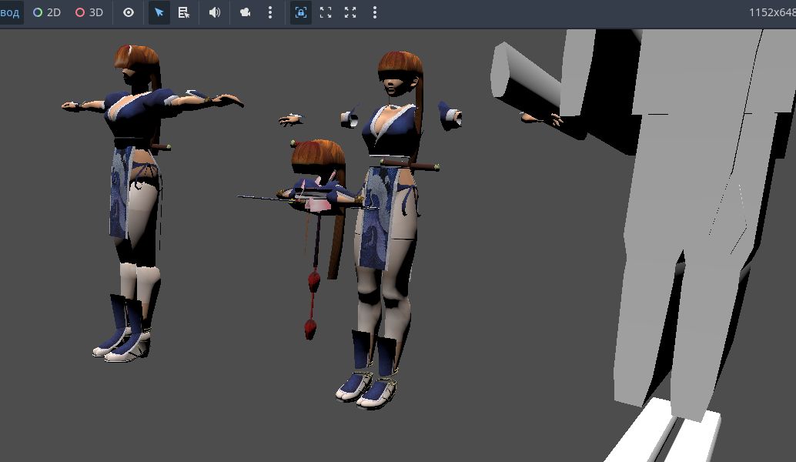Image resolution: width=796 pixels, height=462 pixels.
Task: Switch to 2D node selection mode
Action: [x=47, y=12]
